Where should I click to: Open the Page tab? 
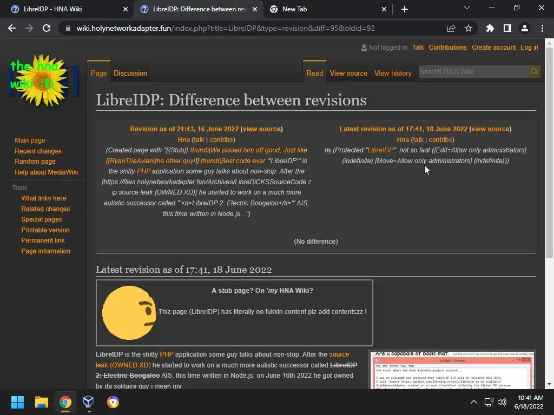tap(98, 73)
